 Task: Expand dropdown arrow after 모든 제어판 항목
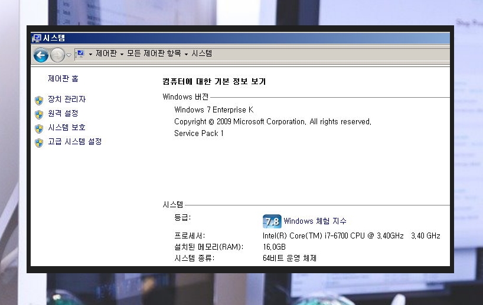tap(187, 54)
